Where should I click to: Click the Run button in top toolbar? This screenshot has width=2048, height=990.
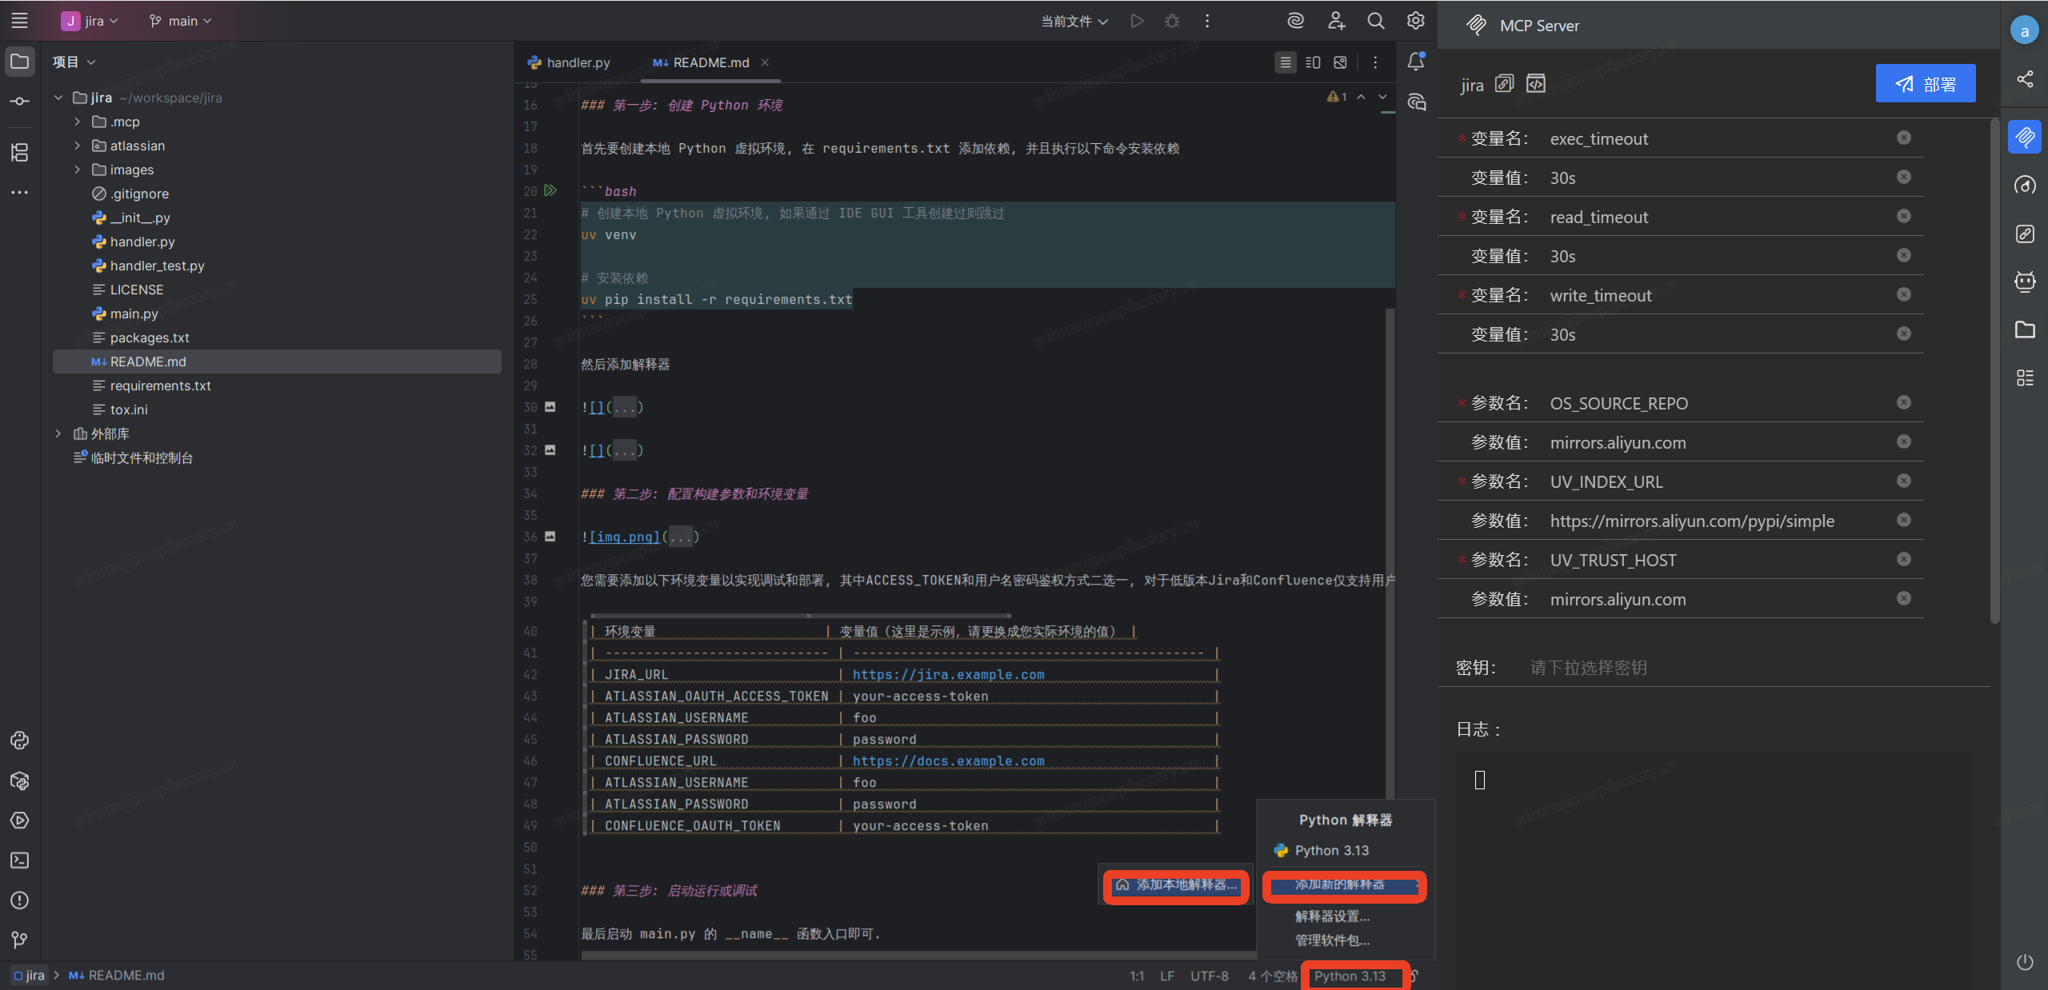point(1137,21)
